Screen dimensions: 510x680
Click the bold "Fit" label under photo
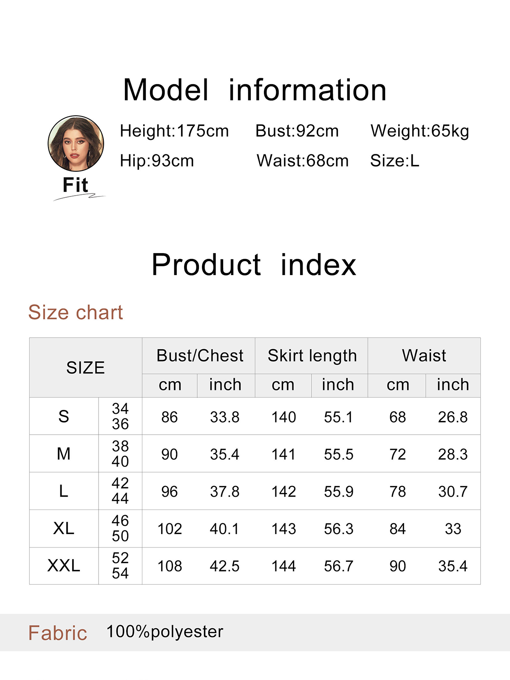coord(75,185)
